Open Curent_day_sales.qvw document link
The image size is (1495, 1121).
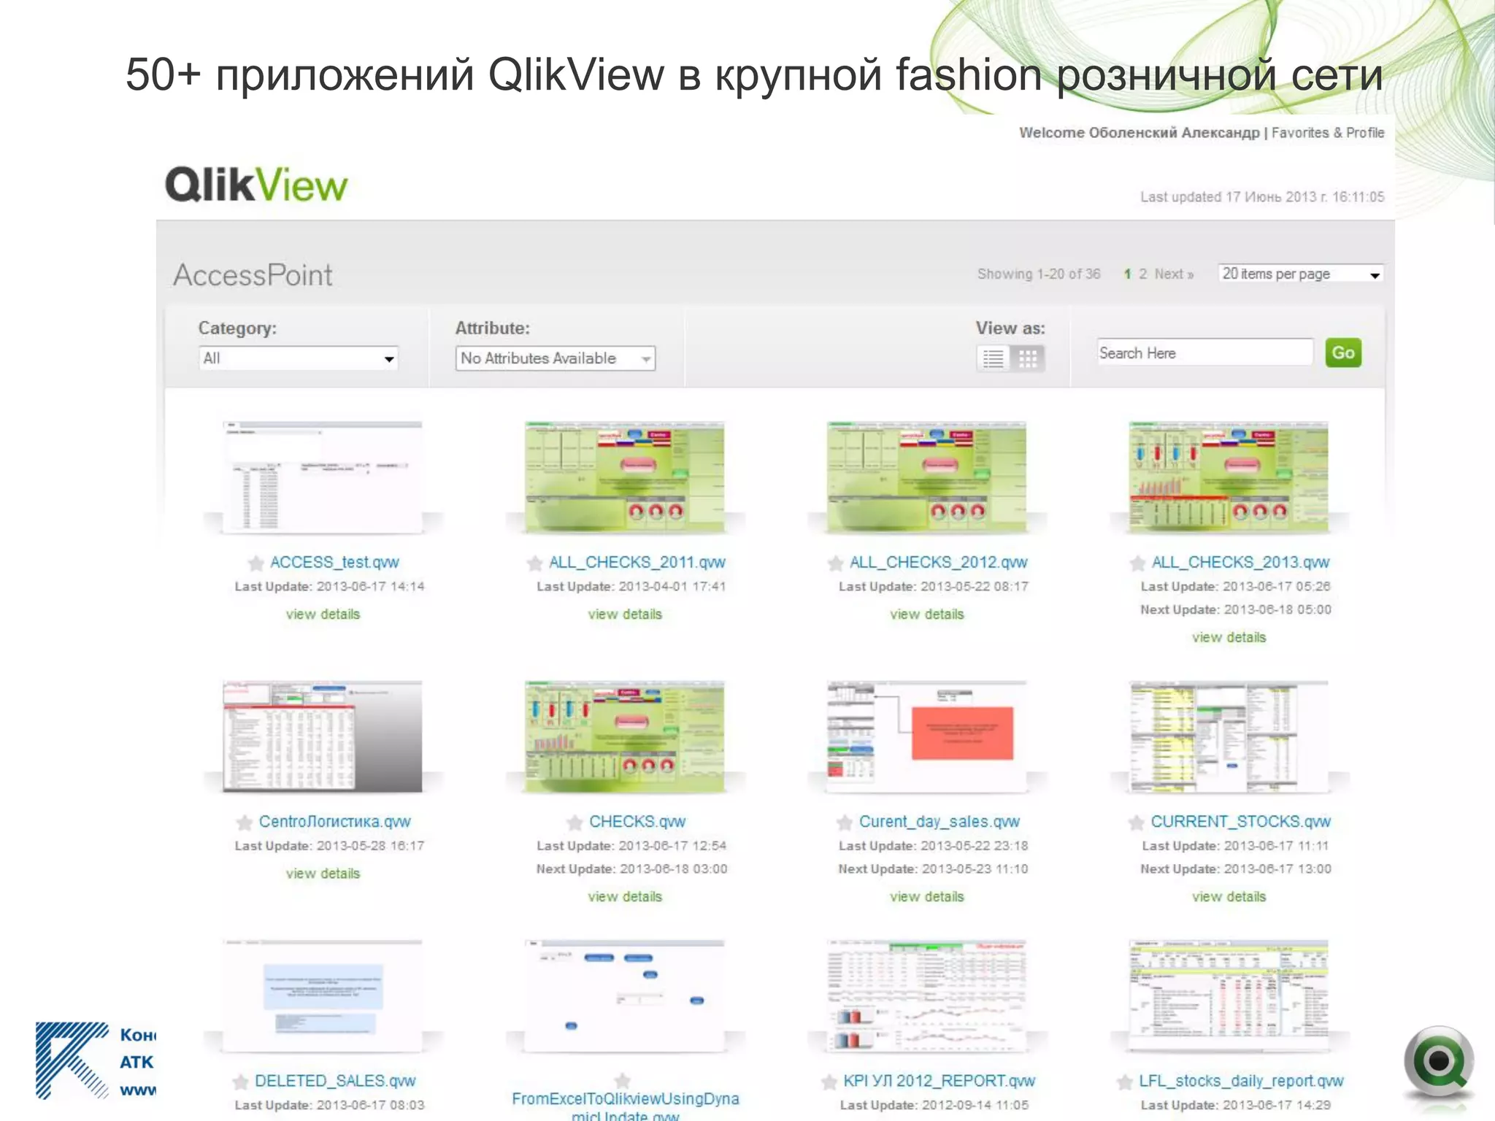939,822
